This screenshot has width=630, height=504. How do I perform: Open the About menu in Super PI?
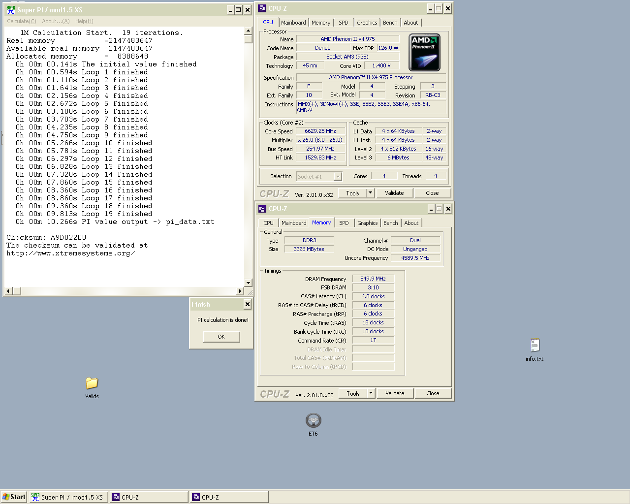56,21
